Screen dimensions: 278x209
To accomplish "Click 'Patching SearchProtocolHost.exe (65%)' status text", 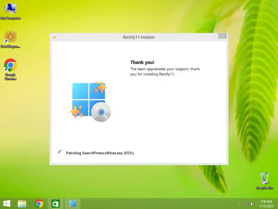I will (100, 153).
